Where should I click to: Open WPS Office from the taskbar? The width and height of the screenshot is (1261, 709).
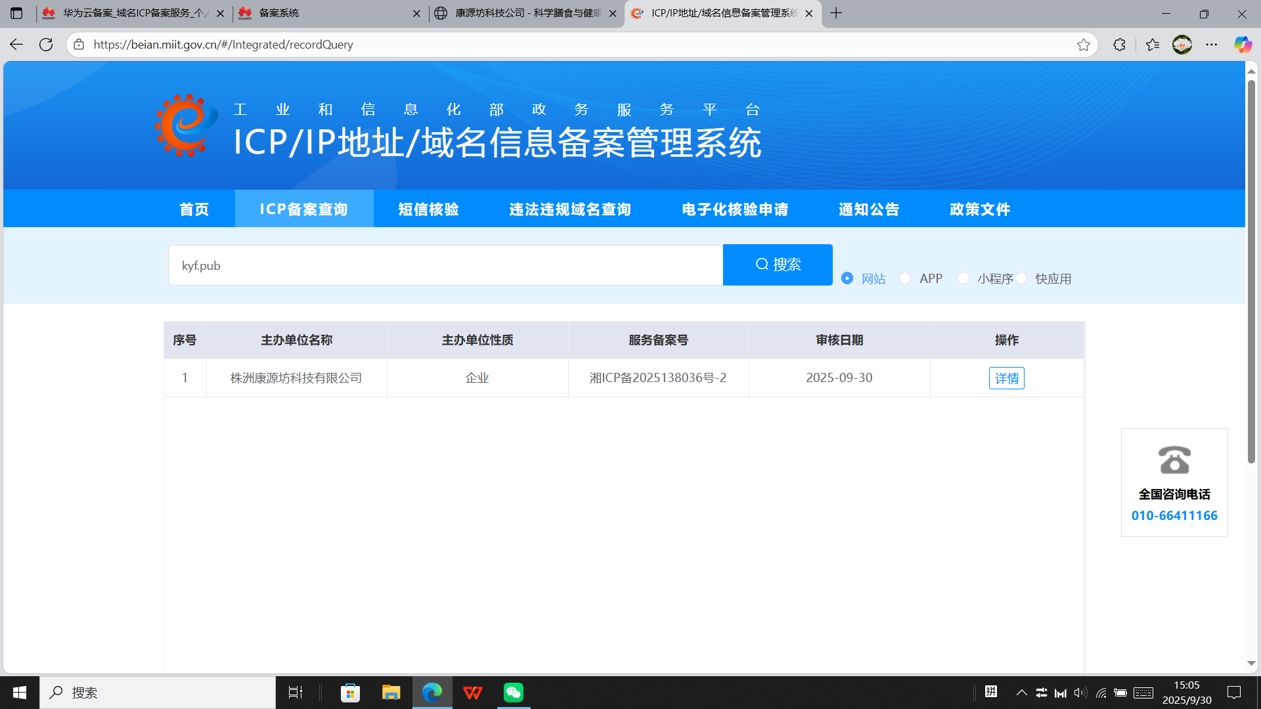coord(473,693)
